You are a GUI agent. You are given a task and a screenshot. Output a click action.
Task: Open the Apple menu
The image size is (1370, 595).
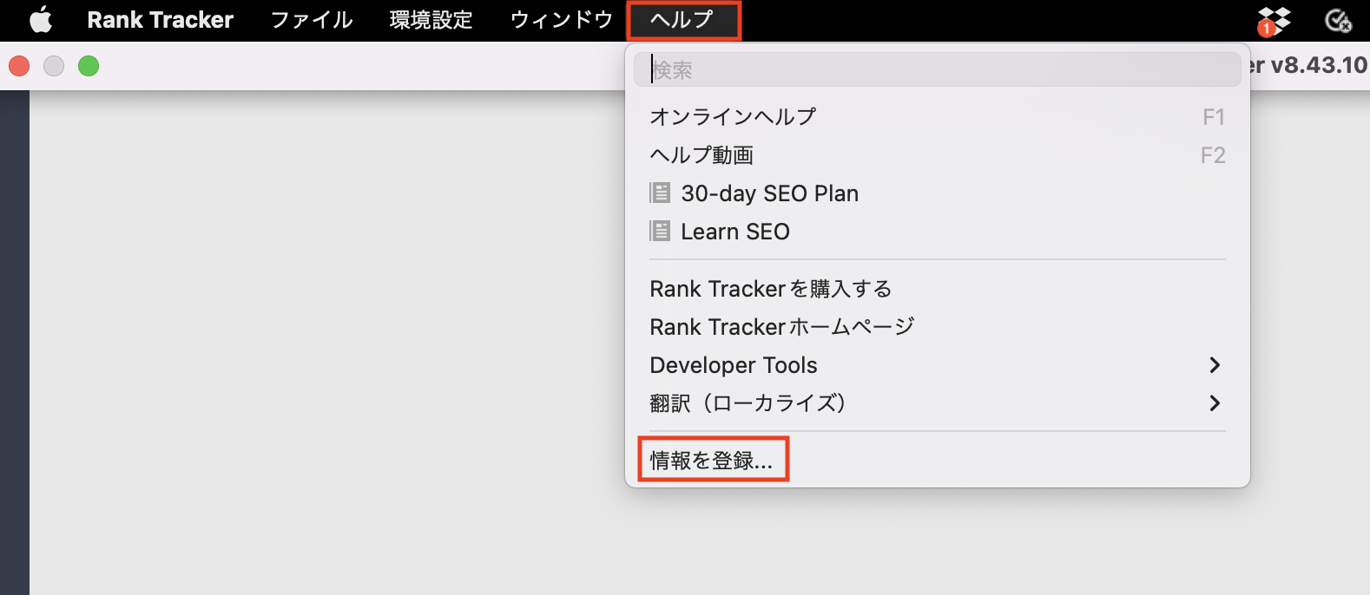tap(41, 20)
